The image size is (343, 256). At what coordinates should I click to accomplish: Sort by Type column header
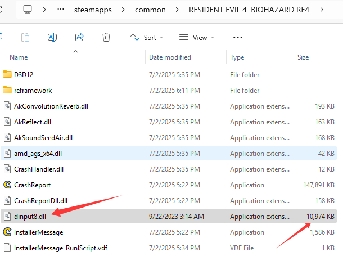pyautogui.click(x=237, y=57)
